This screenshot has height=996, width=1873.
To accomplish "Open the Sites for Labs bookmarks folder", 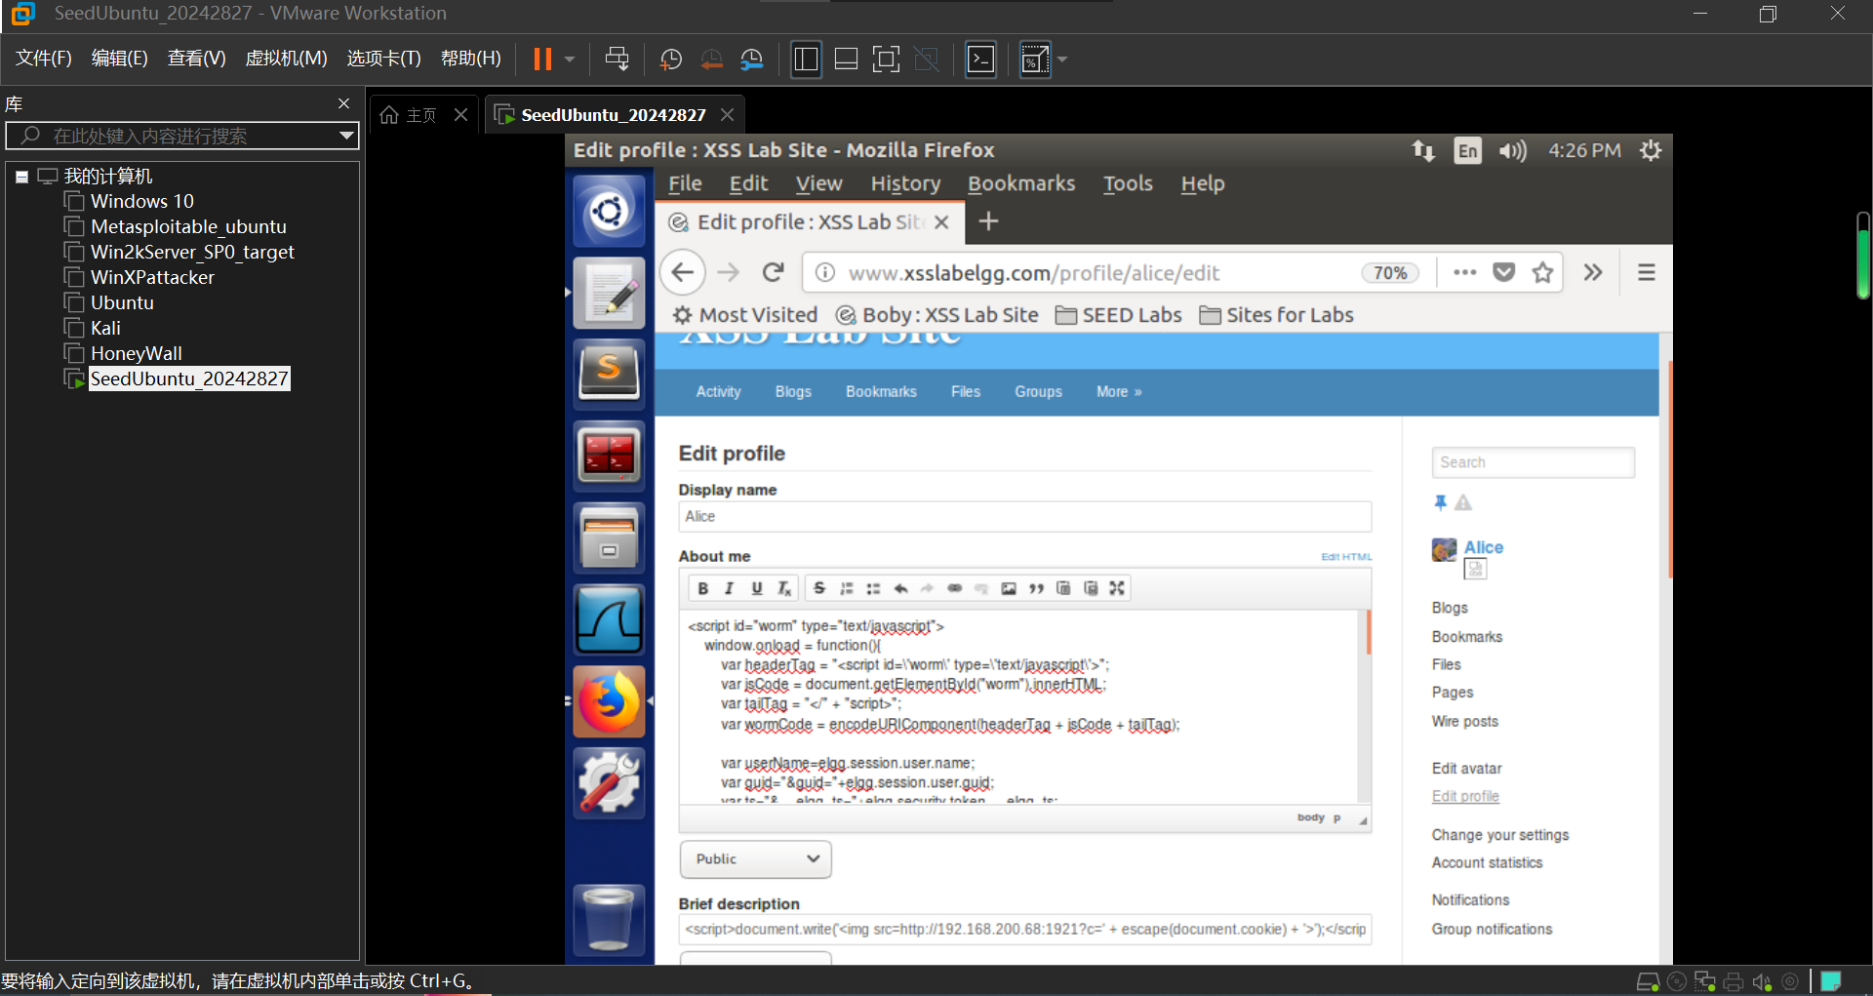I will (1277, 315).
